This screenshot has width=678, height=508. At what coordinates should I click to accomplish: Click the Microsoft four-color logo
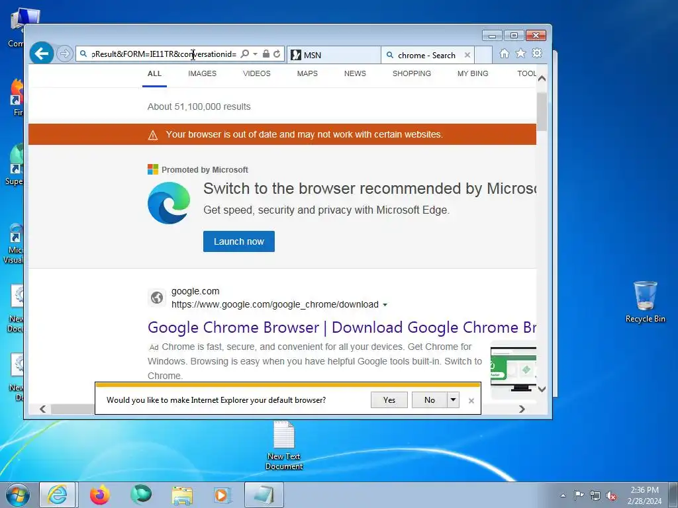pyautogui.click(x=153, y=169)
